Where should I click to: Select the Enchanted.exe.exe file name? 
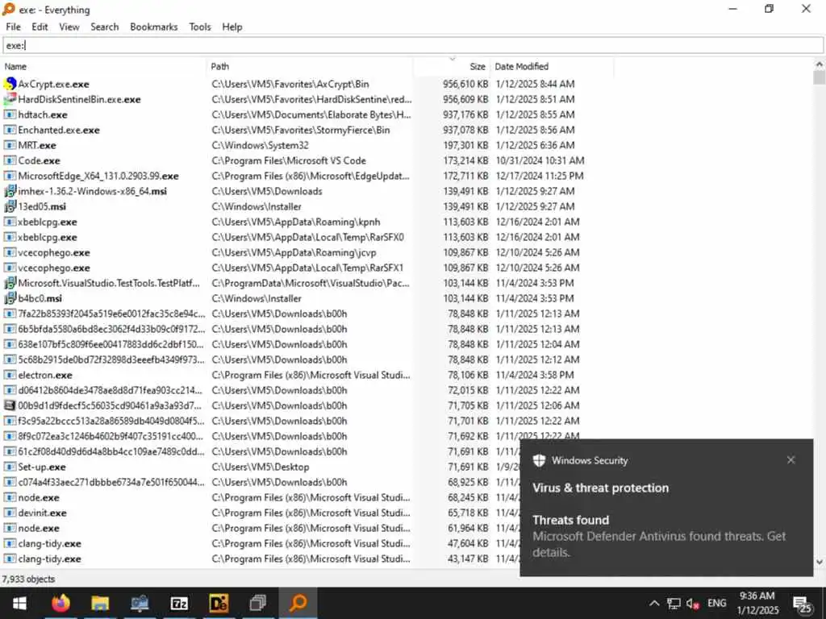point(58,130)
